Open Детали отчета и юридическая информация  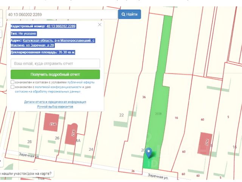(x=55, y=102)
